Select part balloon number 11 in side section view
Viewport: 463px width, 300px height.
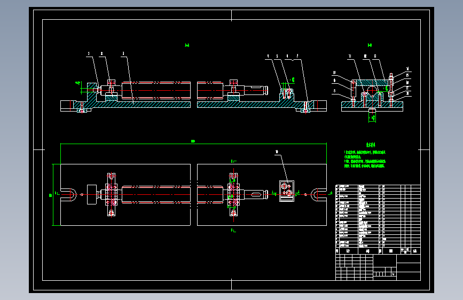pos(350,56)
